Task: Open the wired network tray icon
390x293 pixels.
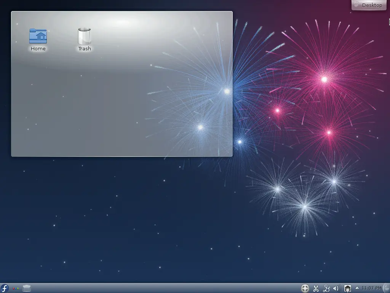Action: [x=348, y=288]
